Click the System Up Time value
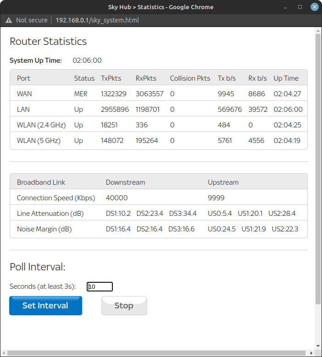Screen dimensions: 322x357 pos(87,60)
